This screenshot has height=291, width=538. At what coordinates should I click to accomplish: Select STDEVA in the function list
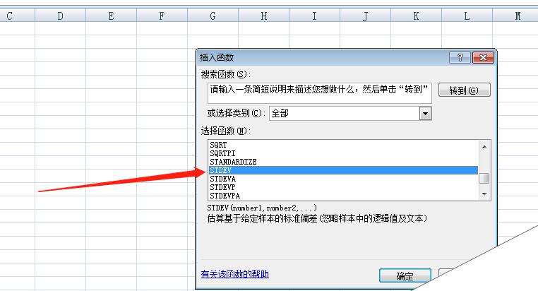(x=343, y=179)
